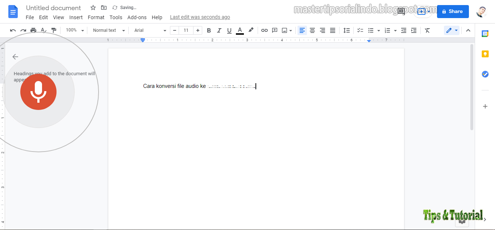The height and width of the screenshot is (230, 495).
Task: Open Google Tasks from the right sidebar
Action: tap(485, 74)
